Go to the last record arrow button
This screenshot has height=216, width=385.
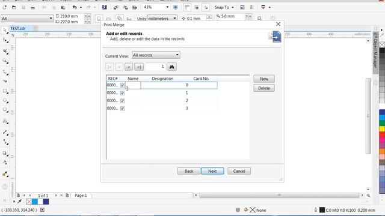coord(139,67)
